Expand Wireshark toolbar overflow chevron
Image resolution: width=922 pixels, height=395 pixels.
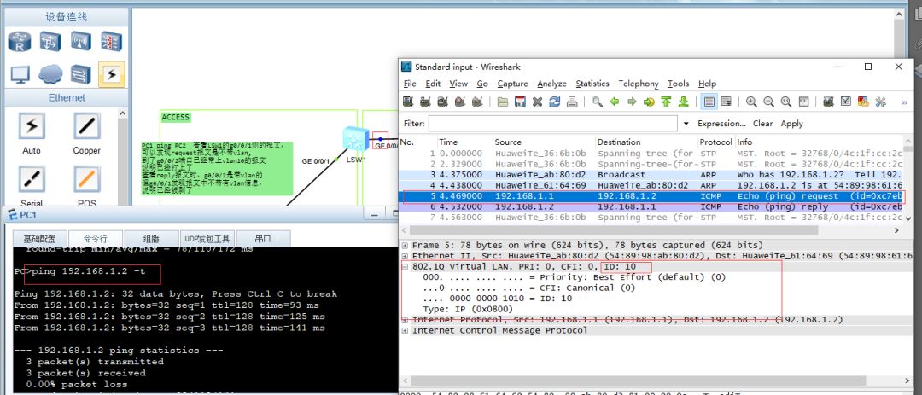tap(904, 102)
